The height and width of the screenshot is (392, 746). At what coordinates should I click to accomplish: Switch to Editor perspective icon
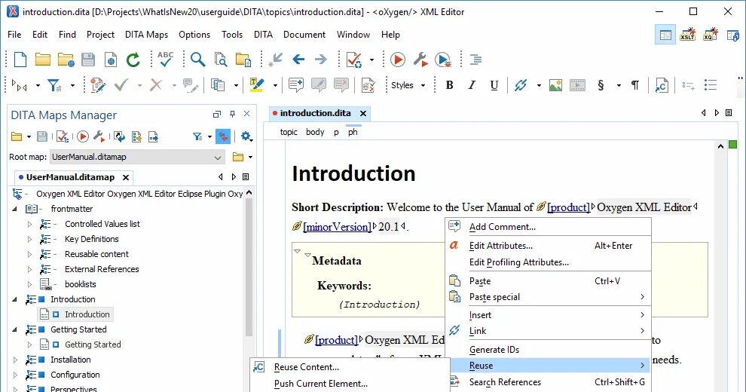pyautogui.click(x=665, y=35)
